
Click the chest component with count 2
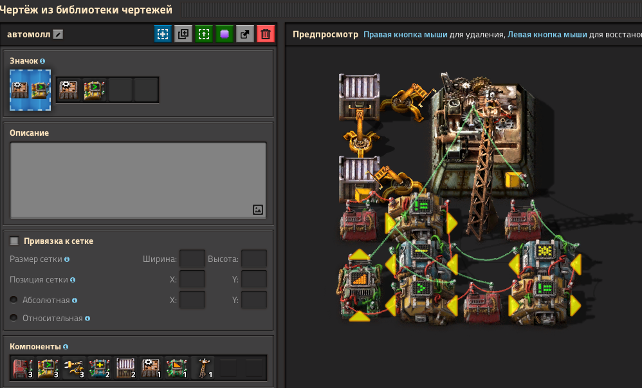tap(125, 368)
